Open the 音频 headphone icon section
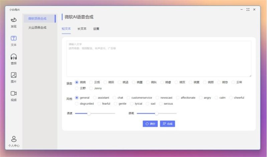The height and width of the screenshot is (157, 267). coord(14,56)
